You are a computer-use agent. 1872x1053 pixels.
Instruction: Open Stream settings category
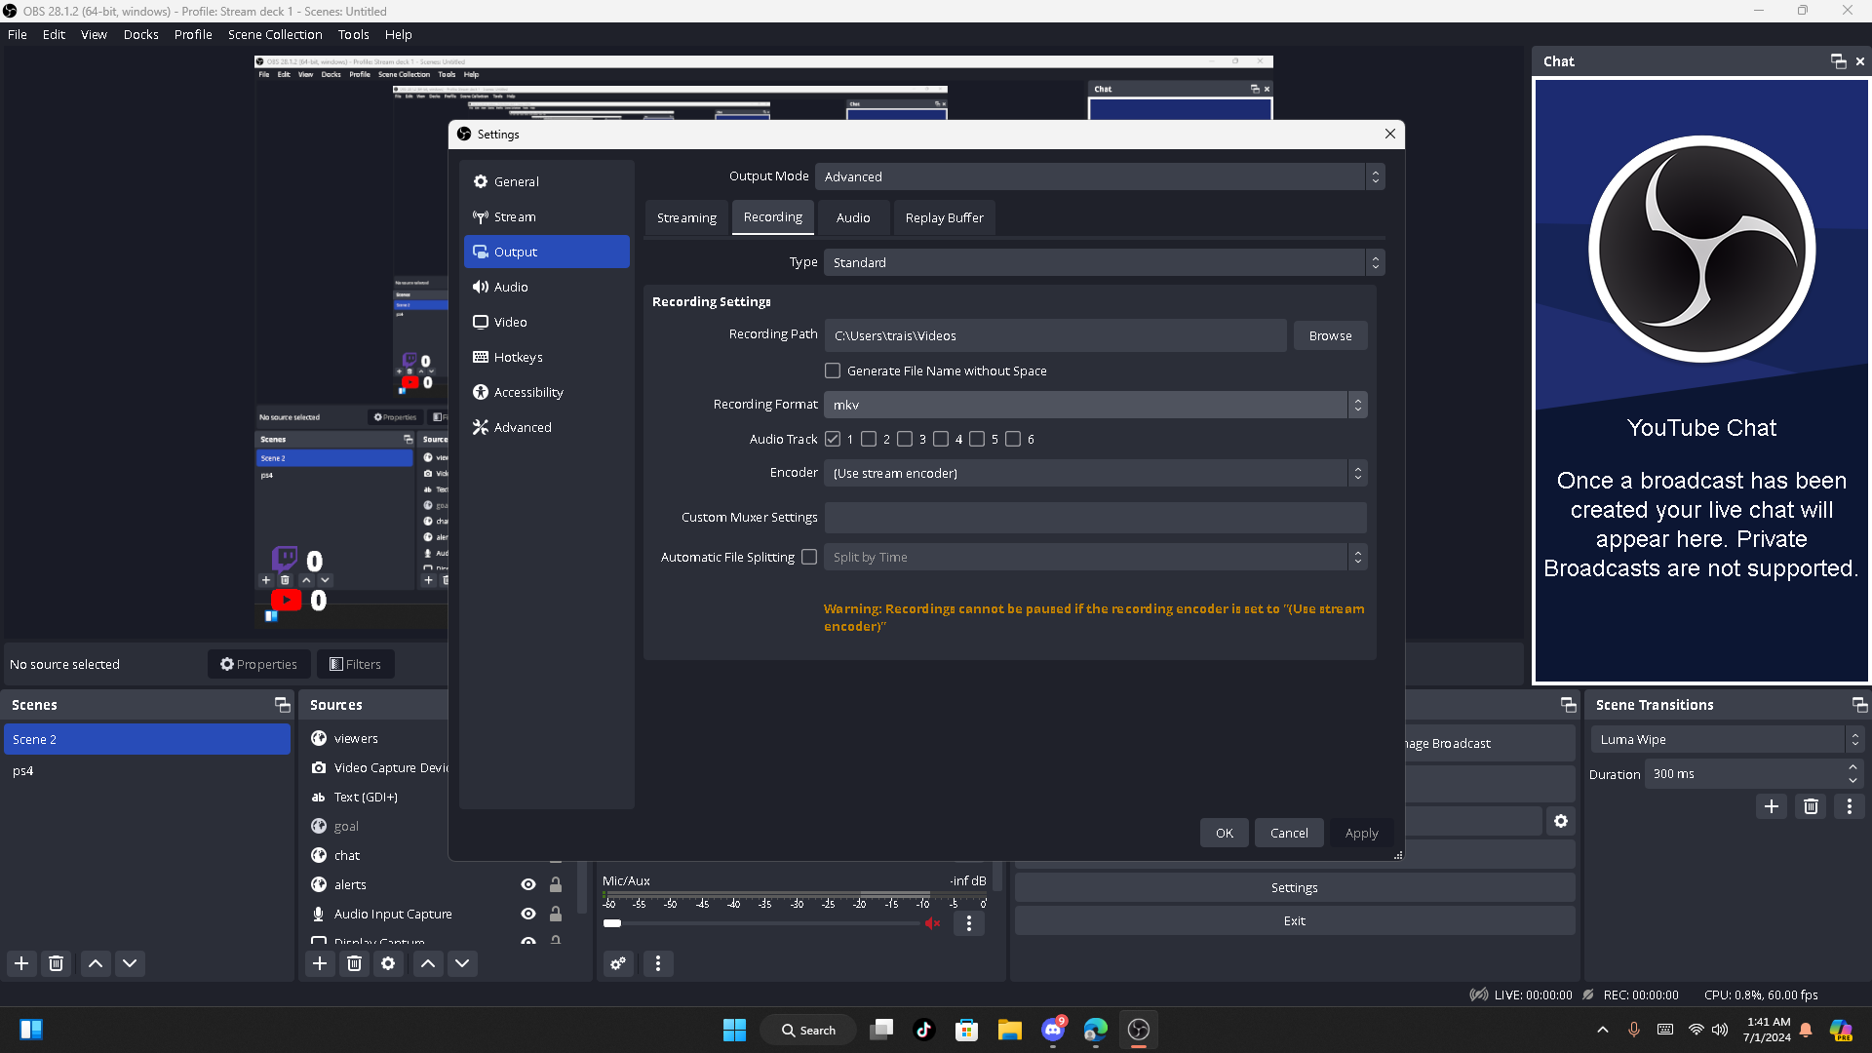pos(546,216)
